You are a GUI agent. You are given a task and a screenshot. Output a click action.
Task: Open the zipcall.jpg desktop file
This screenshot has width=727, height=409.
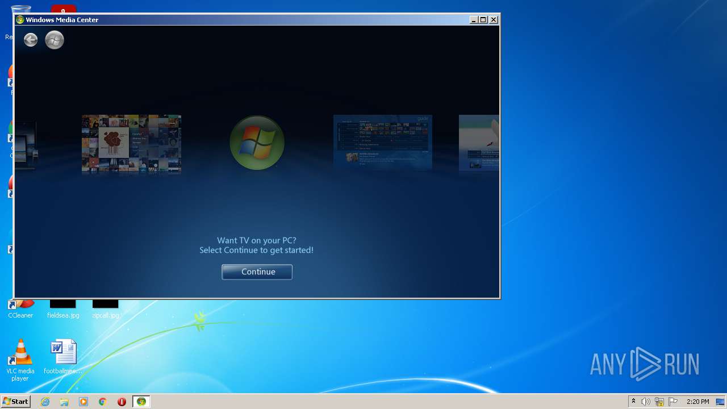click(106, 308)
